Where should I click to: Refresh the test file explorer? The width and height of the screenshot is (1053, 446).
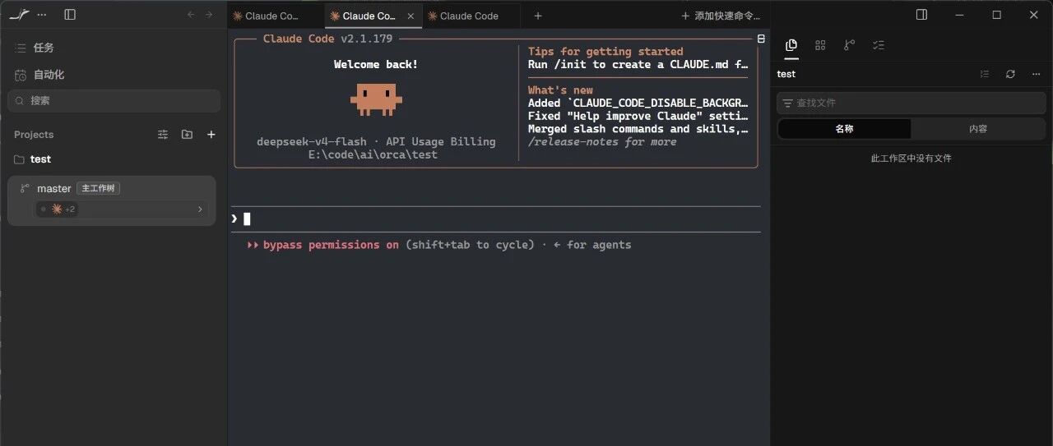click(x=1010, y=74)
